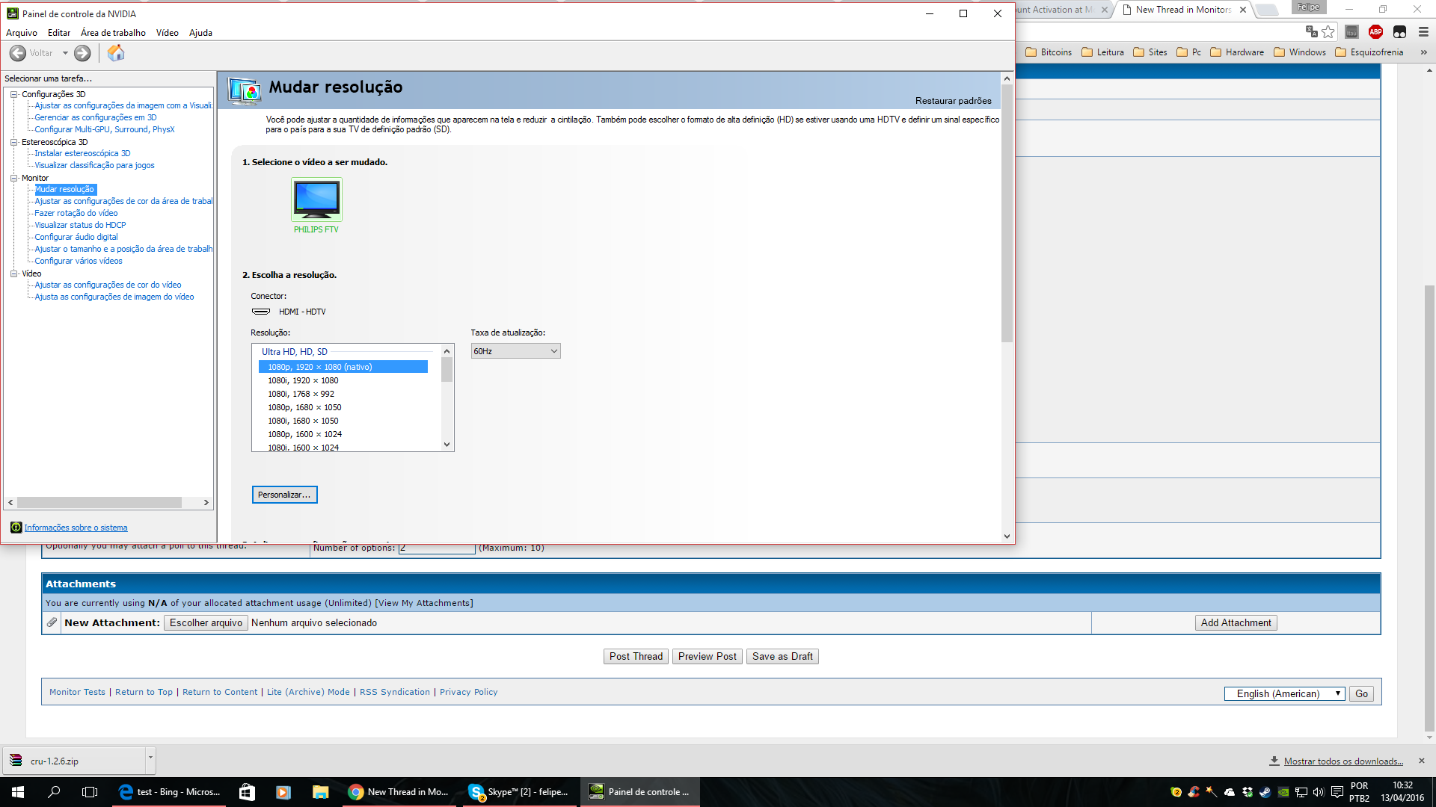
Task: Click the Post Thread button
Action: [x=636, y=656]
